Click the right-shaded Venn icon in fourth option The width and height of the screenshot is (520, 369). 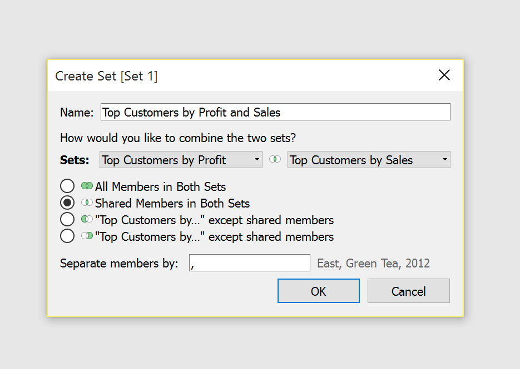click(87, 236)
